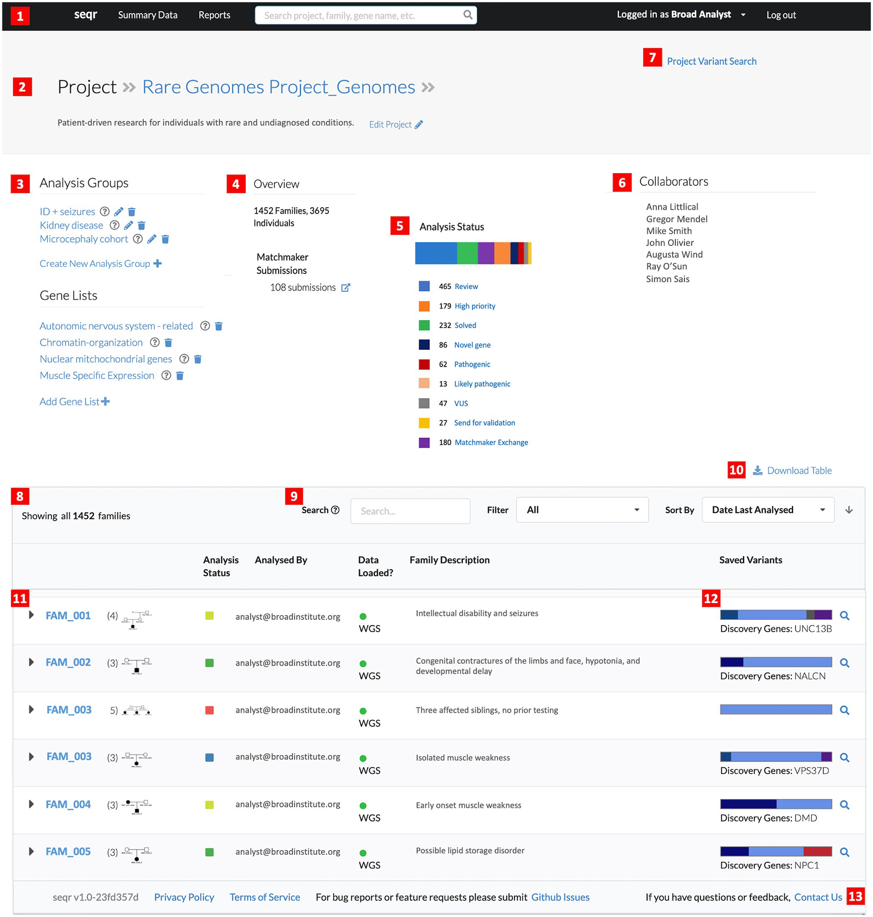The image size is (873, 917).
Task: Click the search magnifier icon in top bar
Action: [468, 15]
